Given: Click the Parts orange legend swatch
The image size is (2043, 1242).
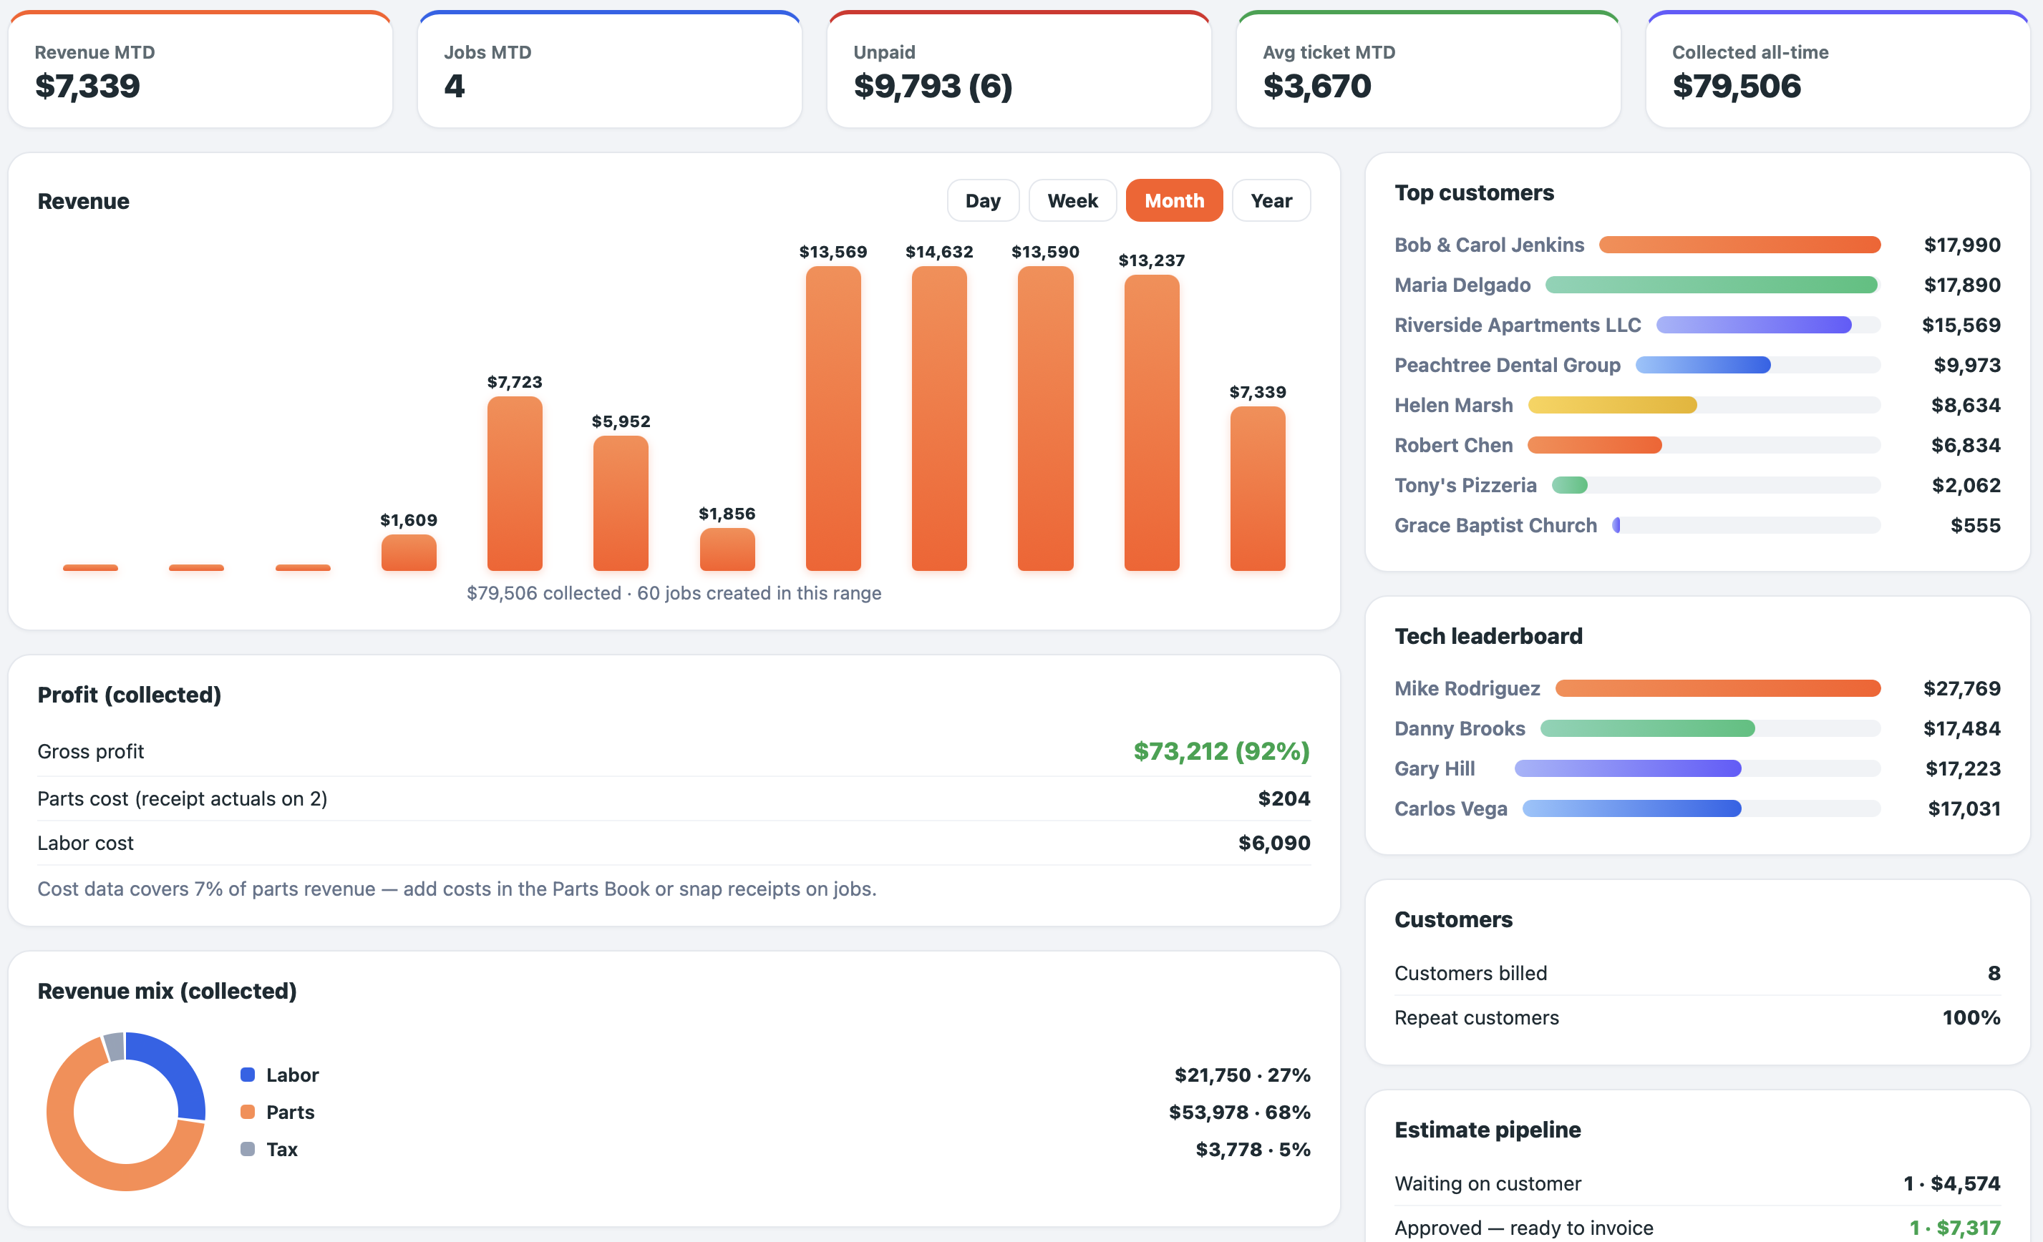Looking at the screenshot, I should (247, 1112).
